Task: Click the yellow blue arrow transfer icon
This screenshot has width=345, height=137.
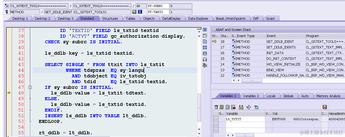Action: 248,107
